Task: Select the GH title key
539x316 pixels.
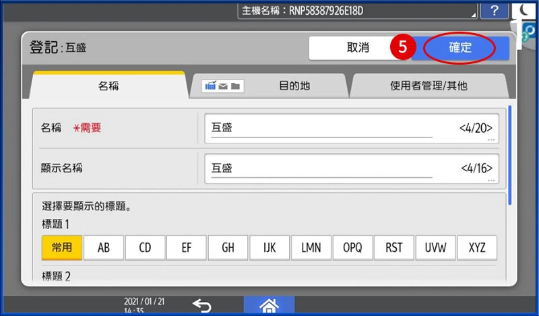Action: 228,247
